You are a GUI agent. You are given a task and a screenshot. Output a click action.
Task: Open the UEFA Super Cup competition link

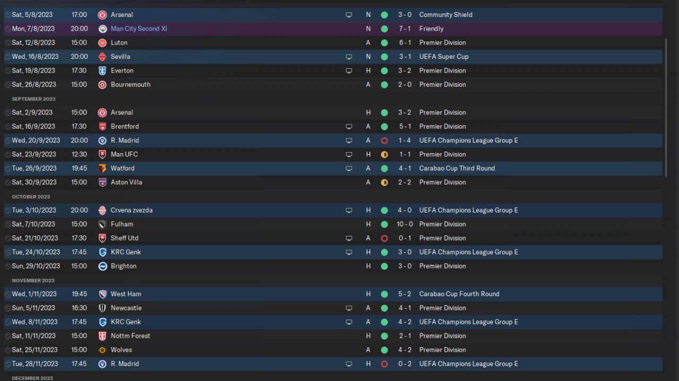click(443, 57)
